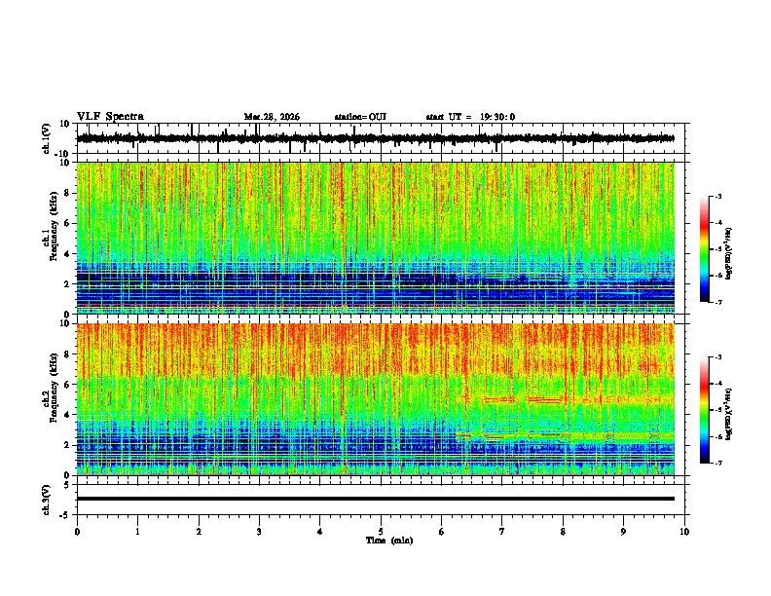771x596 pixels.
Task: Click the "4" tick on the Time axis
Action: (x=320, y=532)
